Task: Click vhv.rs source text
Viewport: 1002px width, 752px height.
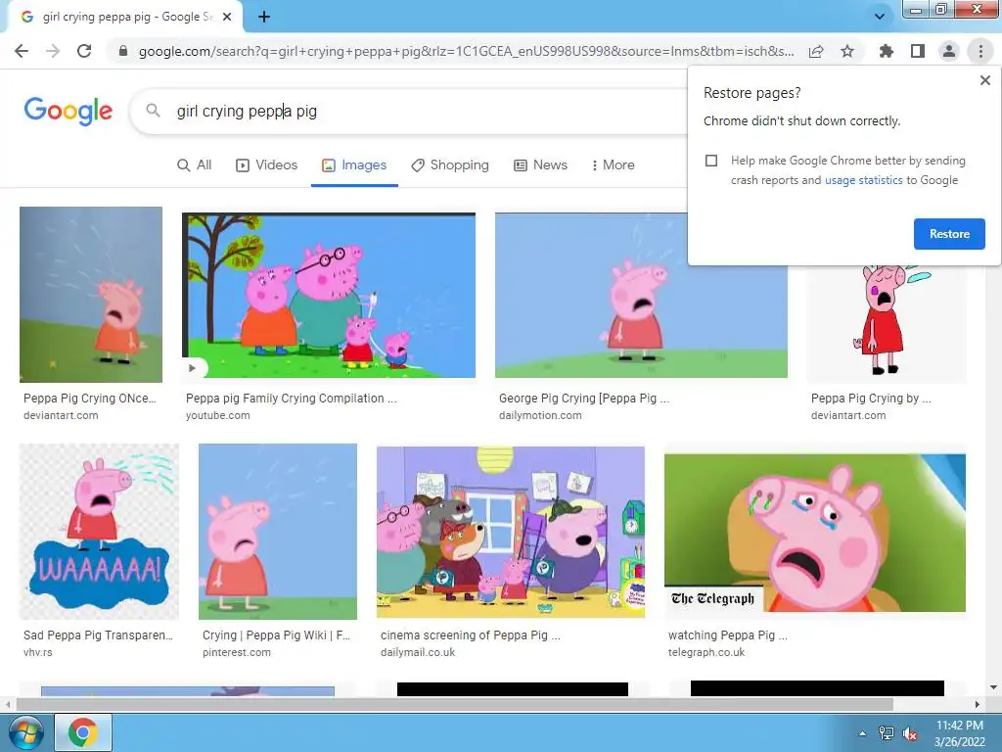Action: tap(38, 653)
